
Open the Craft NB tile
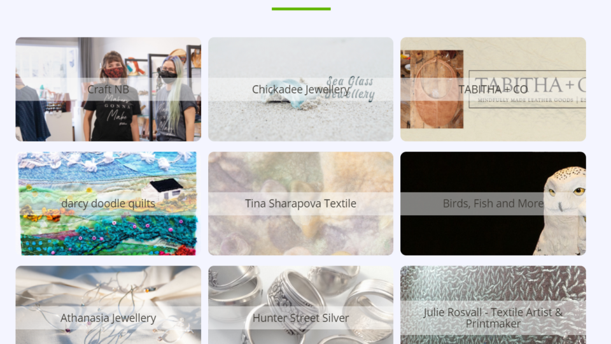click(x=108, y=89)
